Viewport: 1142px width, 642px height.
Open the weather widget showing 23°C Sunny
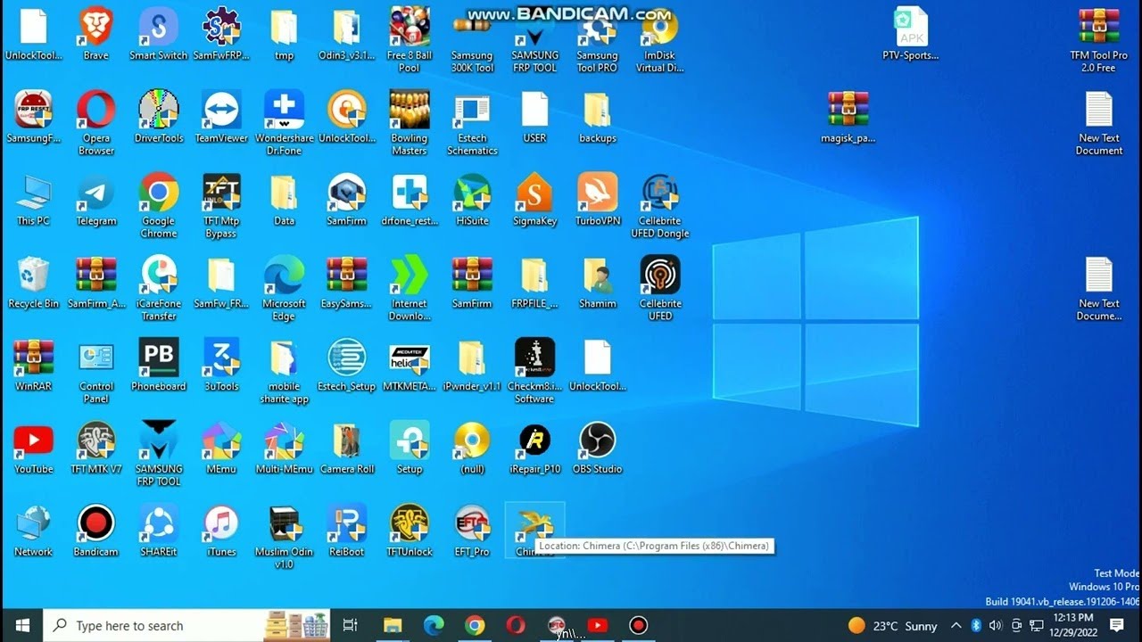tap(891, 625)
